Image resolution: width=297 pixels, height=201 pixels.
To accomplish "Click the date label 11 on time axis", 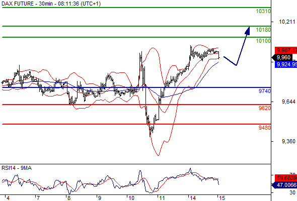I will pyautogui.click(x=162, y=198).
